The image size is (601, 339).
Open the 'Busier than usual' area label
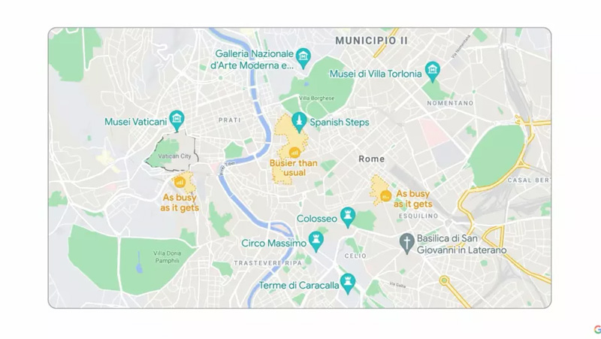click(294, 168)
